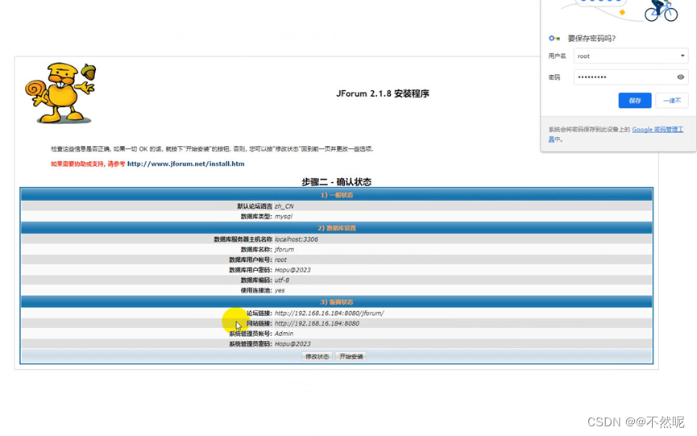Open the Google 密码管理工具 link
Image resolution: width=697 pixels, height=436 pixels.
(658, 129)
